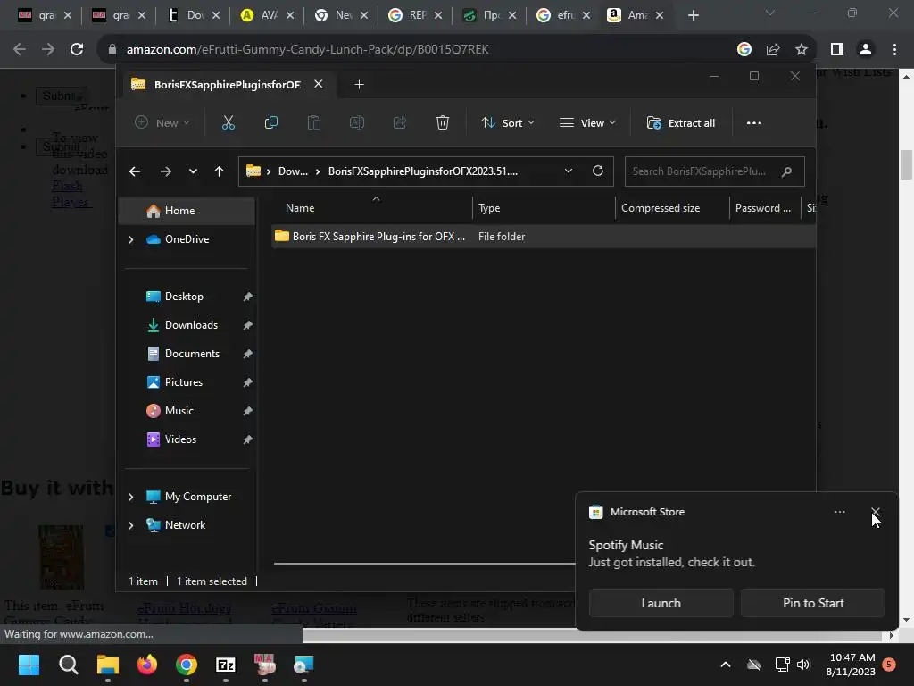Open the address bar history dropdown
914x686 pixels.
tap(569, 171)
